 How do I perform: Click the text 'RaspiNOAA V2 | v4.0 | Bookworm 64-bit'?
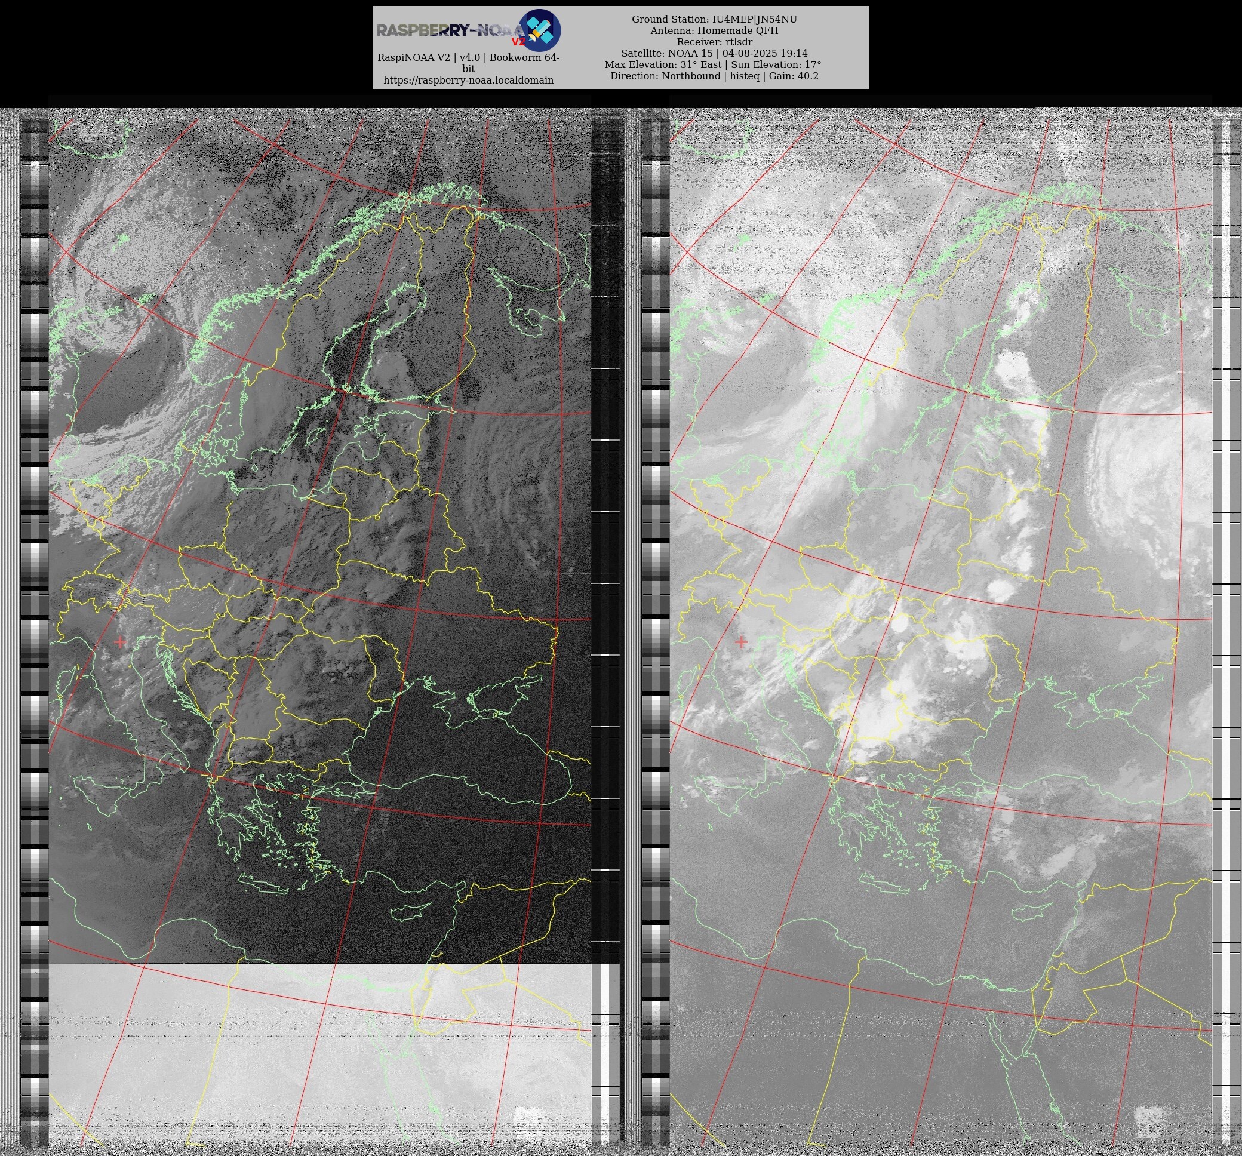click(x=469, y=63)
